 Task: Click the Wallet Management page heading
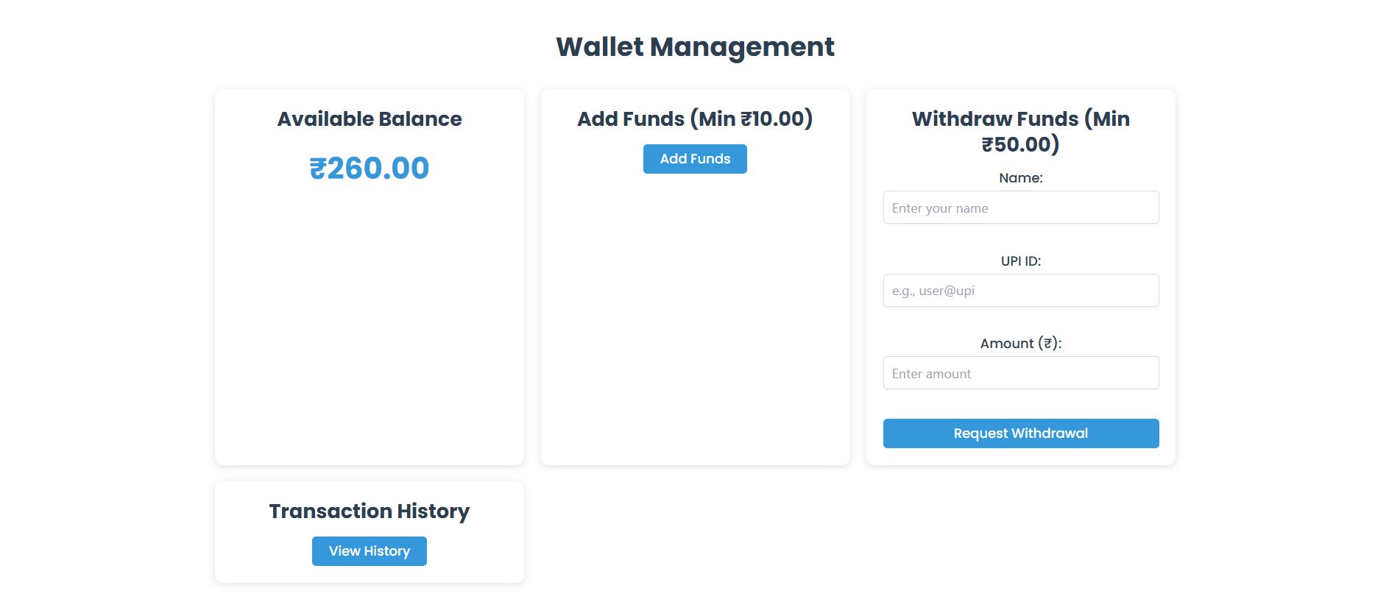click(695, 47)
